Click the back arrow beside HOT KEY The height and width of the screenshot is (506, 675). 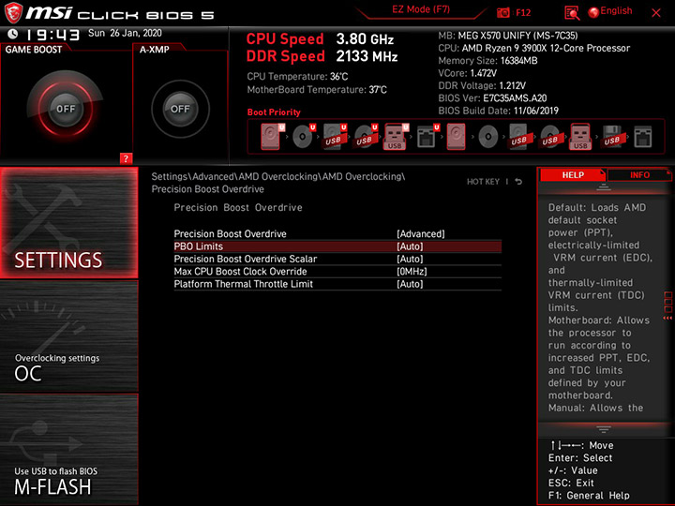[518, 182]
